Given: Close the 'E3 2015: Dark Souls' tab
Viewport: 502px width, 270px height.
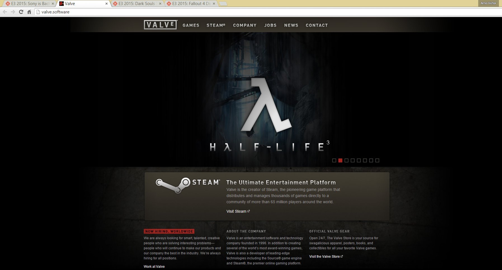Looking at the screenshot, I should (x=160, y=4).
